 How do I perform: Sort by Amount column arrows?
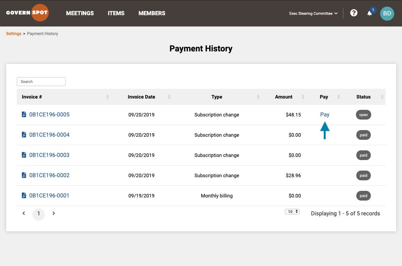click(303, 97)
